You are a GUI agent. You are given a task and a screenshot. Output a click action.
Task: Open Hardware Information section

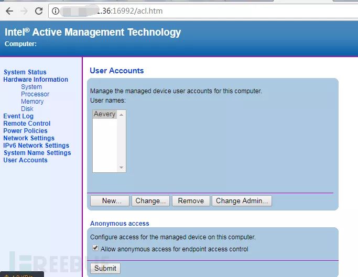[36, 80]
